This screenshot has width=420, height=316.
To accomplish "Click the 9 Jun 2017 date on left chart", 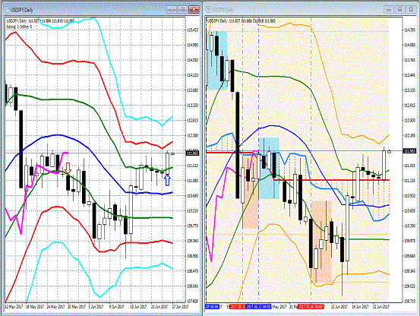I will pyautogui.click(x=117, y=306).
